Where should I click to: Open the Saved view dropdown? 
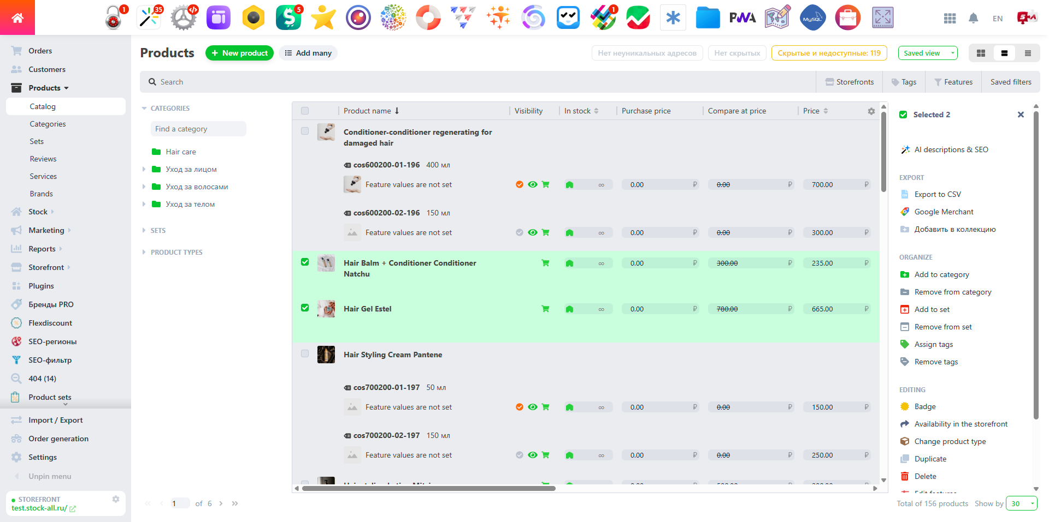tap(927, 53)
